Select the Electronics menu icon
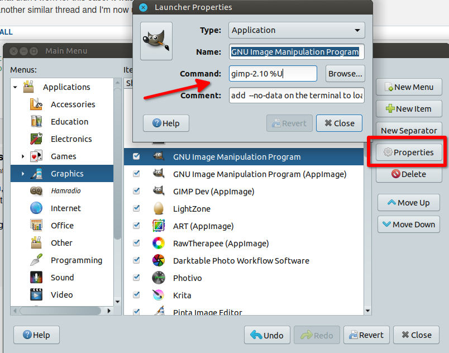 (36, 139)
